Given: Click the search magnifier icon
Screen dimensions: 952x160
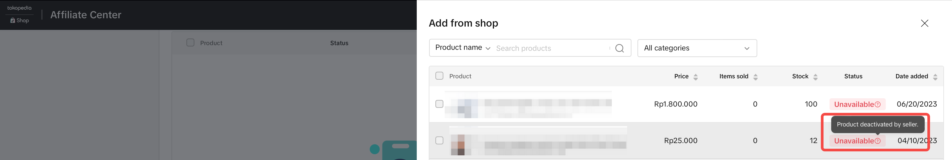Looking at the screenshot, I should point(619,48).
